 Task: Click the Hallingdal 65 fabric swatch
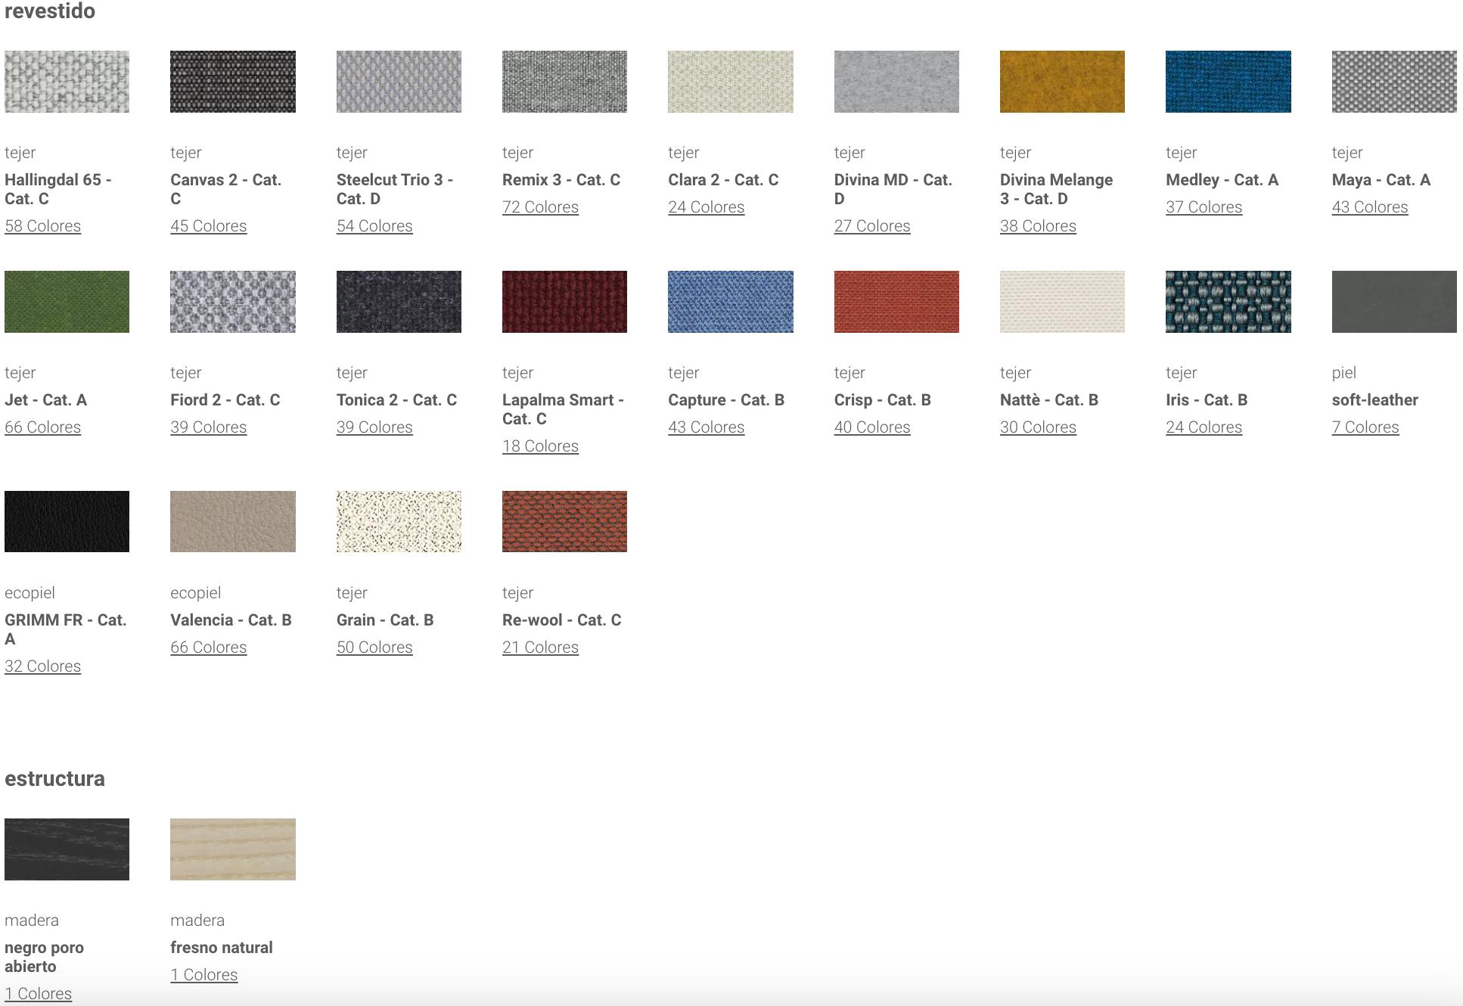pyautogui.click(x=67, y=82)
